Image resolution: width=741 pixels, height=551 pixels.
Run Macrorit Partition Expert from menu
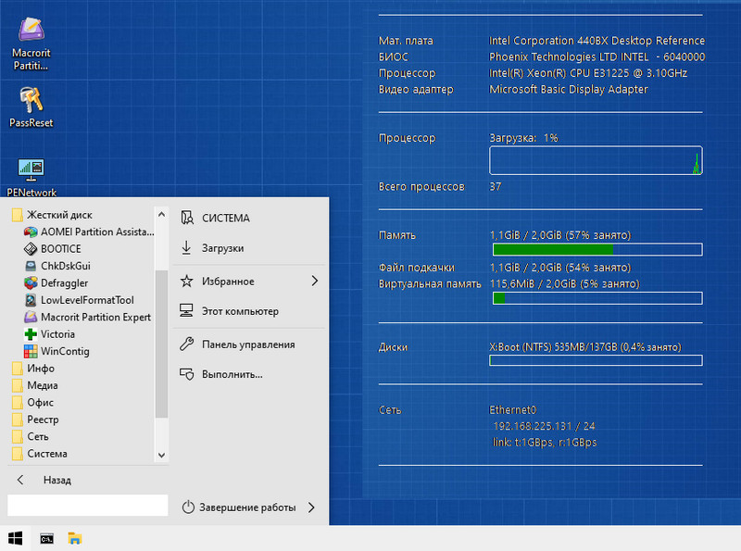click(87, 317)
